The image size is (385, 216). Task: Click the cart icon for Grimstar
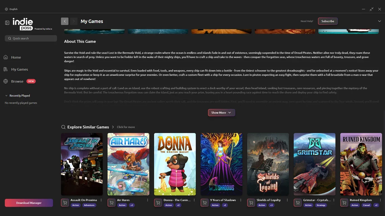pos(298,203)
